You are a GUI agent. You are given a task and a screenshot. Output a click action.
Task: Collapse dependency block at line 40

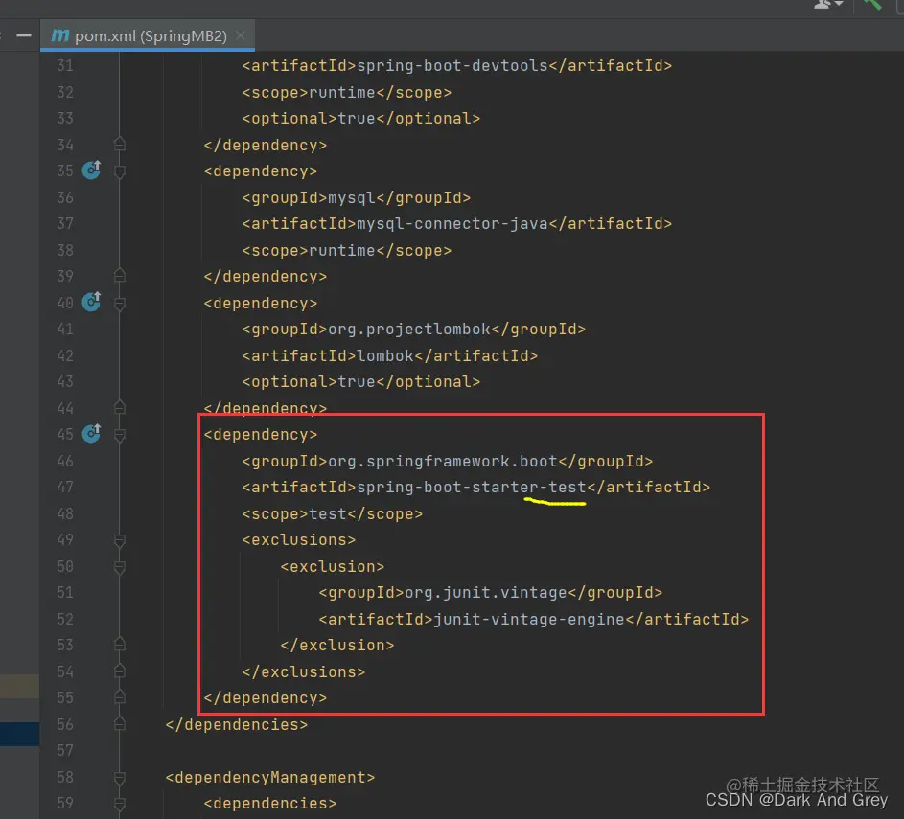point(119,304)
